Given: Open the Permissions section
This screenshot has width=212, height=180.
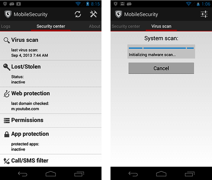Looking at the screenshot, I should [51, 120].
